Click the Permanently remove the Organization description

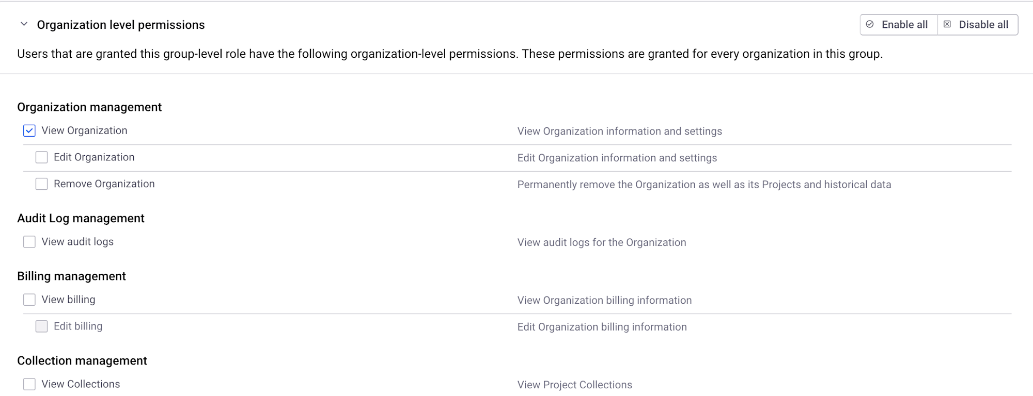704,185
